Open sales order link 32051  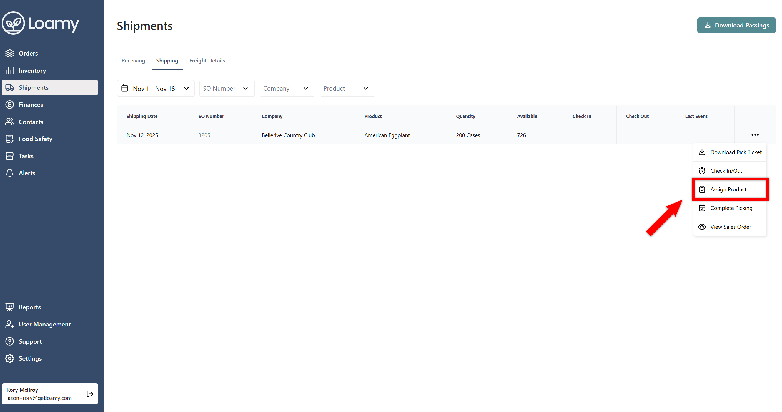[x=205, y=135]
